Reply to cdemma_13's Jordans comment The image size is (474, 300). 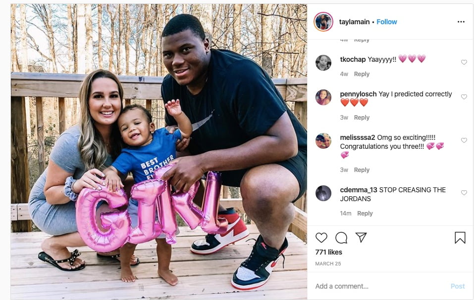coord(365,213)
